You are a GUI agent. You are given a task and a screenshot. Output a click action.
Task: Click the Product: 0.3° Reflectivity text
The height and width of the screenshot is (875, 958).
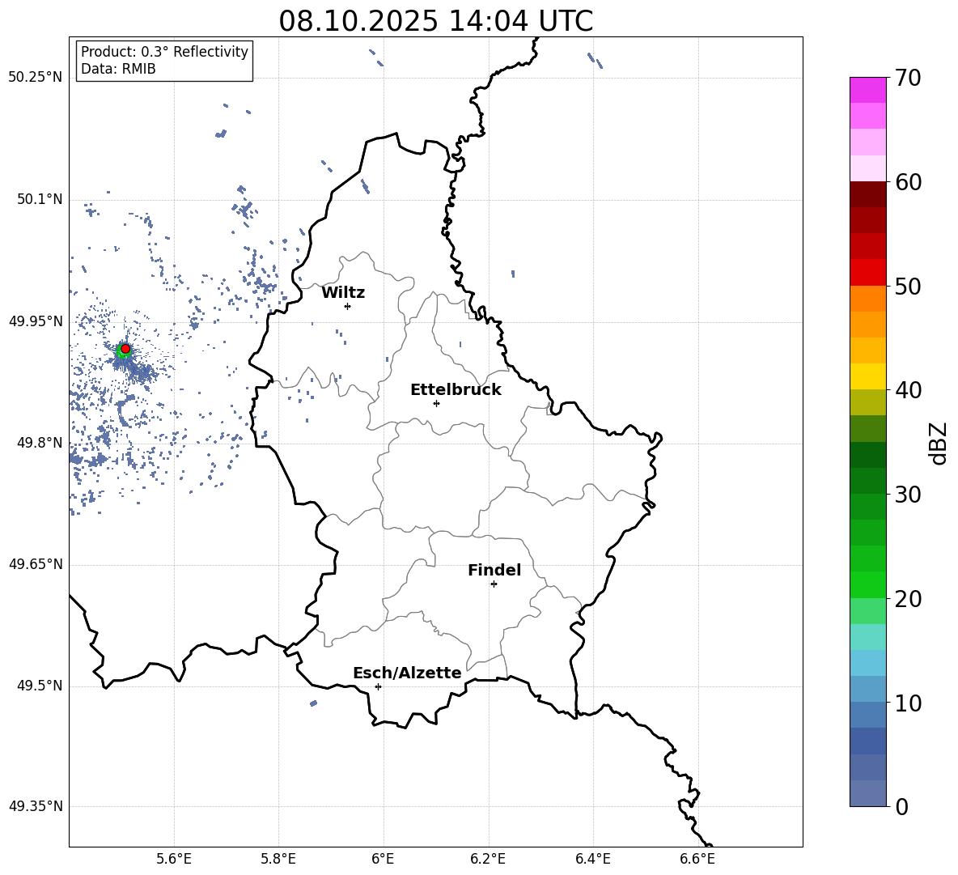[x=164, y=52]
